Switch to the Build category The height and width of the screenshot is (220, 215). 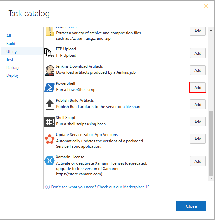point(11,44)
